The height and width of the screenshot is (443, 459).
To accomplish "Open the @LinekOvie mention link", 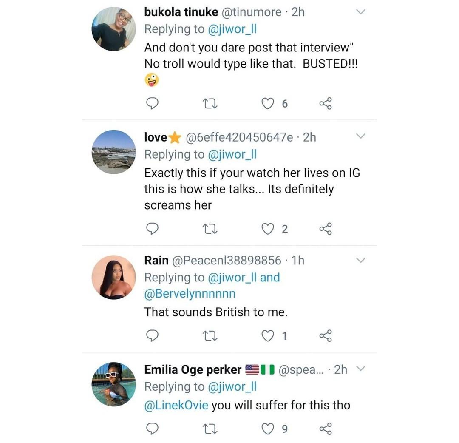I will coord(176,405).
